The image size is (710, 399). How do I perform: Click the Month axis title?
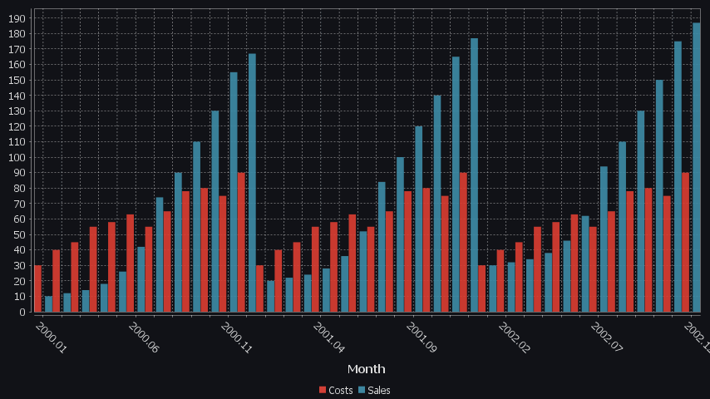pos(366,369)
